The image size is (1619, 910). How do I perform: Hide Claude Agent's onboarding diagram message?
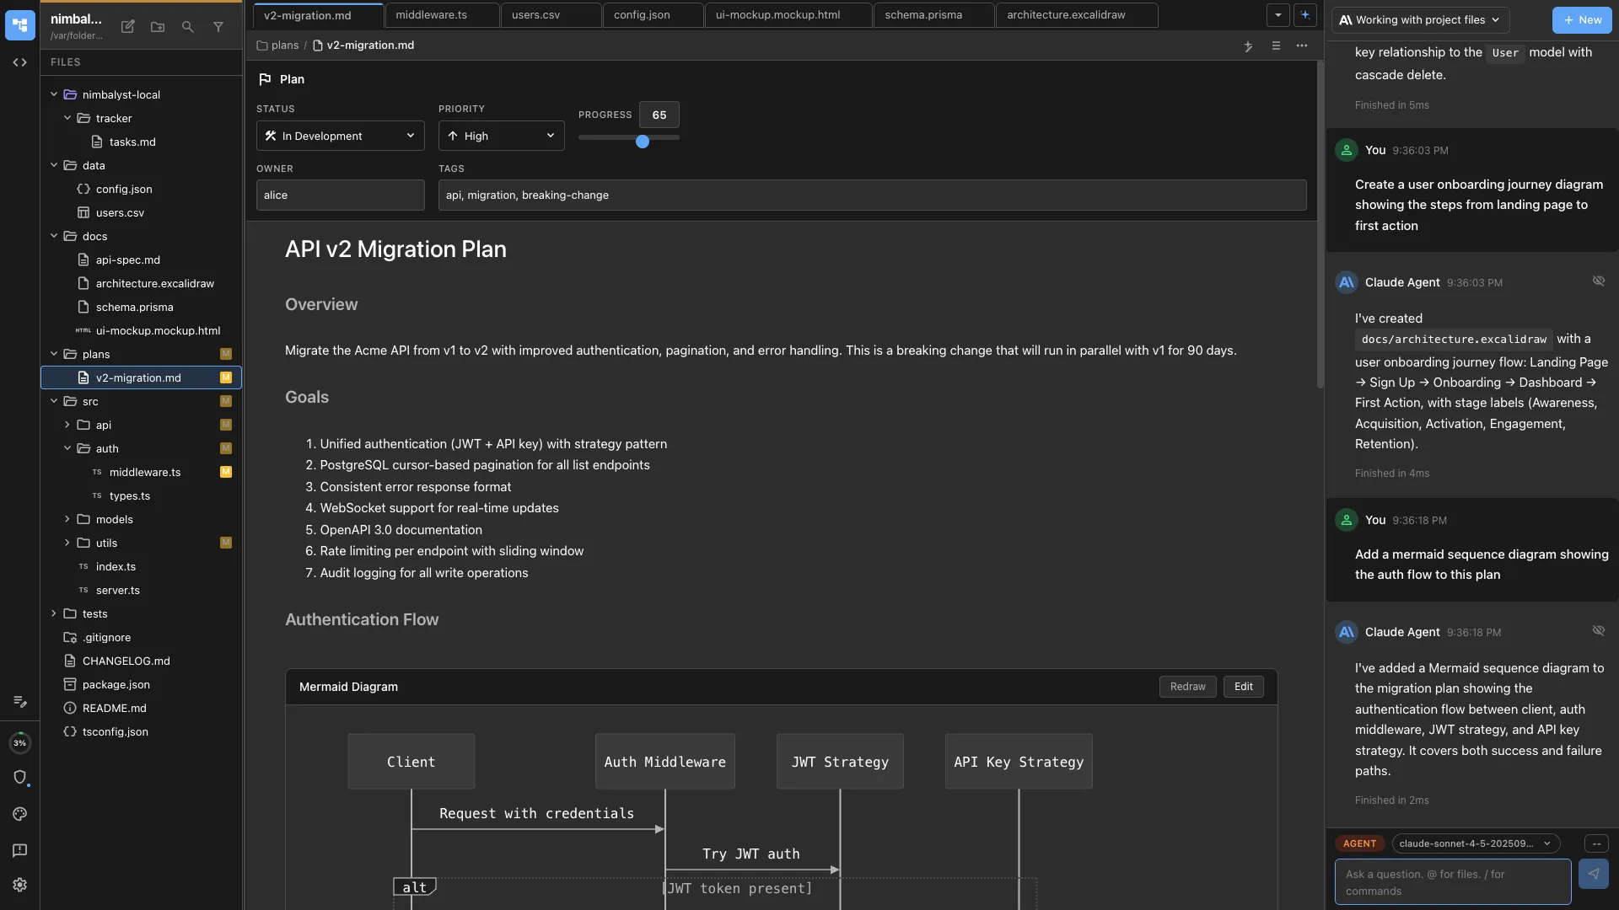click(x=1599, y=281)
